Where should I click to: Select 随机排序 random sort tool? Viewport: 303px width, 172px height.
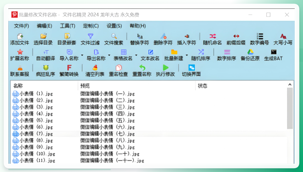[201, 55]
